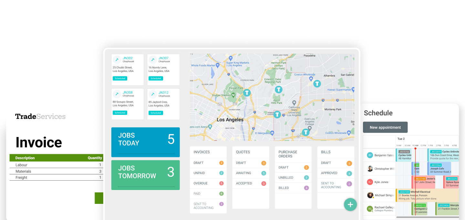The image size is (465, 220).
Task: Click the Whole Foods Market shopping cart marker
Action: pos(218,65)
